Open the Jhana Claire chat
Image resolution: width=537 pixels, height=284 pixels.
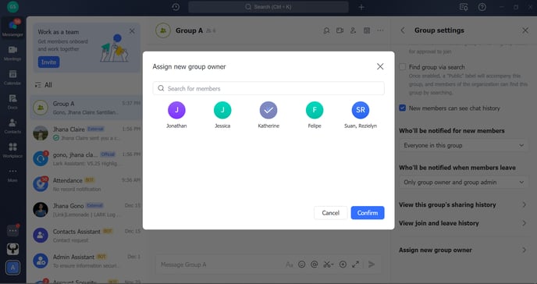86,133
